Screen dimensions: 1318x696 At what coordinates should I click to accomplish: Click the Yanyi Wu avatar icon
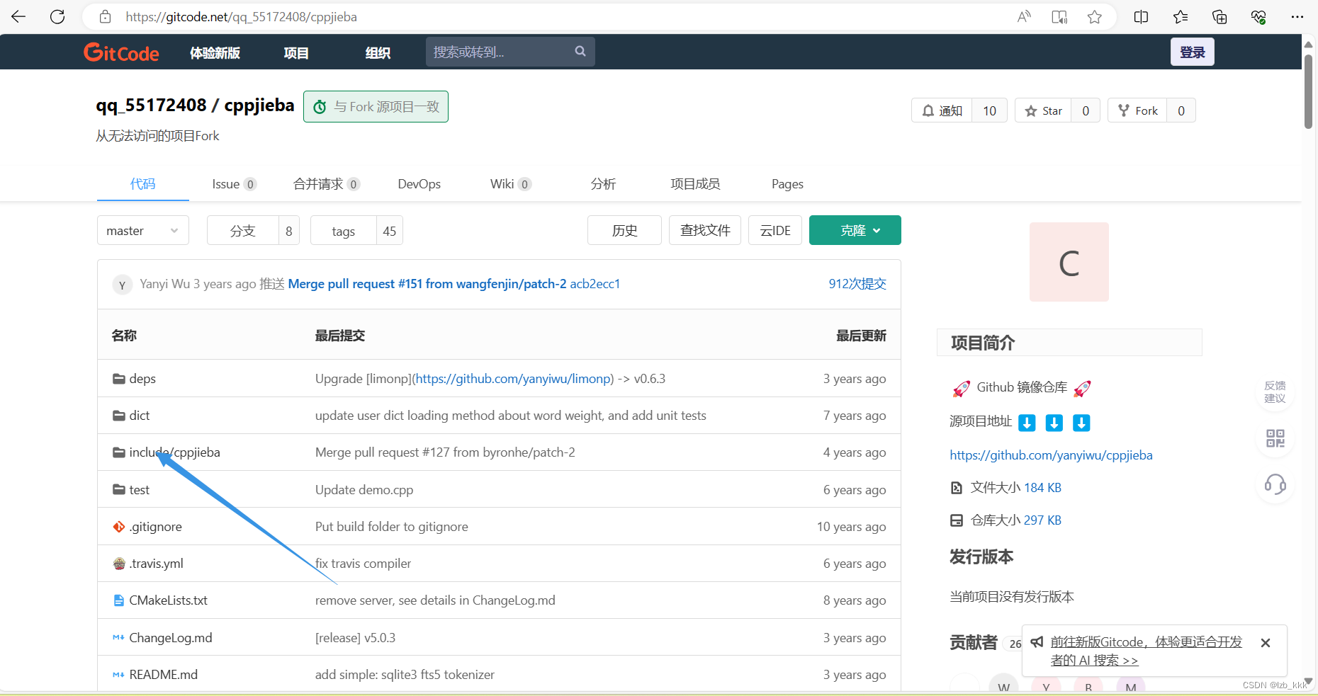[122, 285]
